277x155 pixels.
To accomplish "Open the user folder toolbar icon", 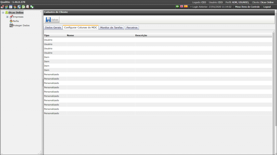I will [x=19, y=7].
